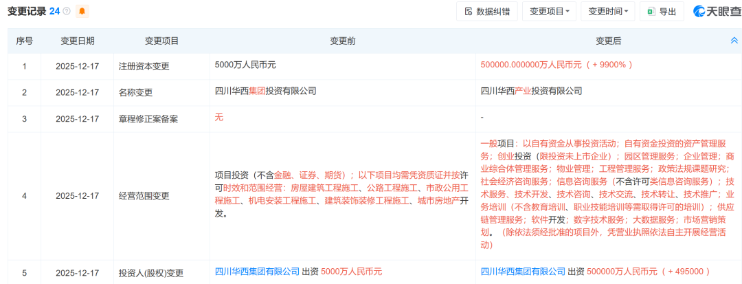Open the 变更时间 dropdown
Screen dimensions: 742x284
607,12
